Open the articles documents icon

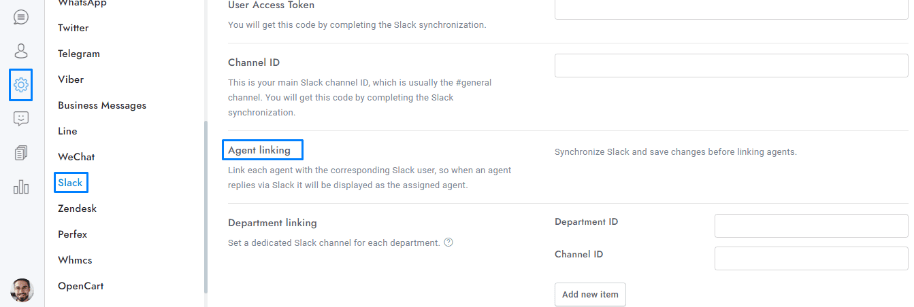coord(21,153)
